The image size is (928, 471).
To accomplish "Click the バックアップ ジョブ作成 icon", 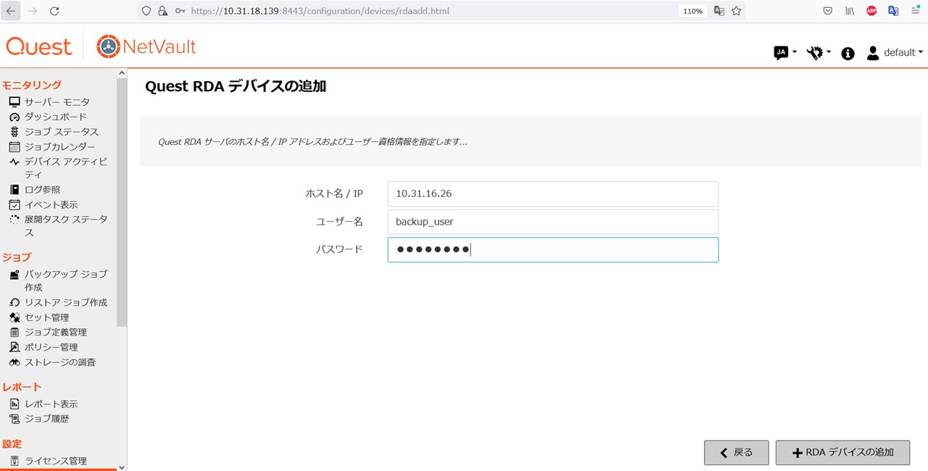I will 14,275.
